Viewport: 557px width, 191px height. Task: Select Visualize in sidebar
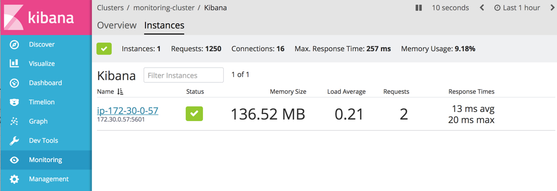click(x=42, y=64)
